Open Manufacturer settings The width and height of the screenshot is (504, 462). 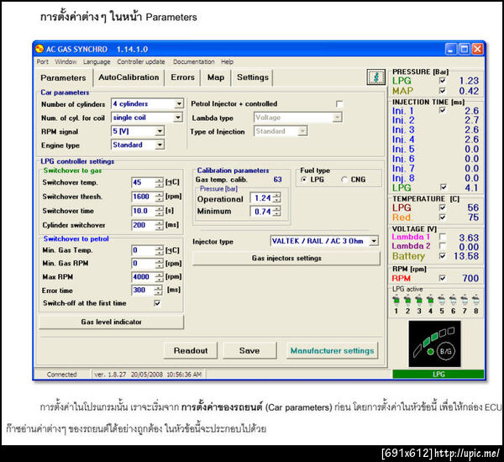point(332,350)
